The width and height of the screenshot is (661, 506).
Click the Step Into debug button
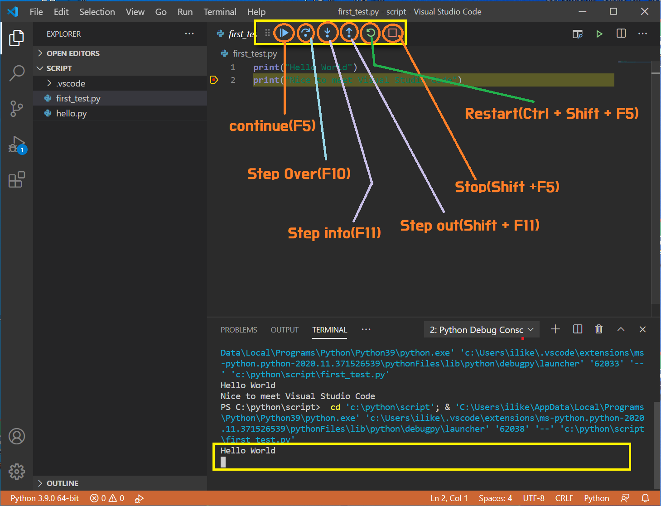tap(327, 33)
